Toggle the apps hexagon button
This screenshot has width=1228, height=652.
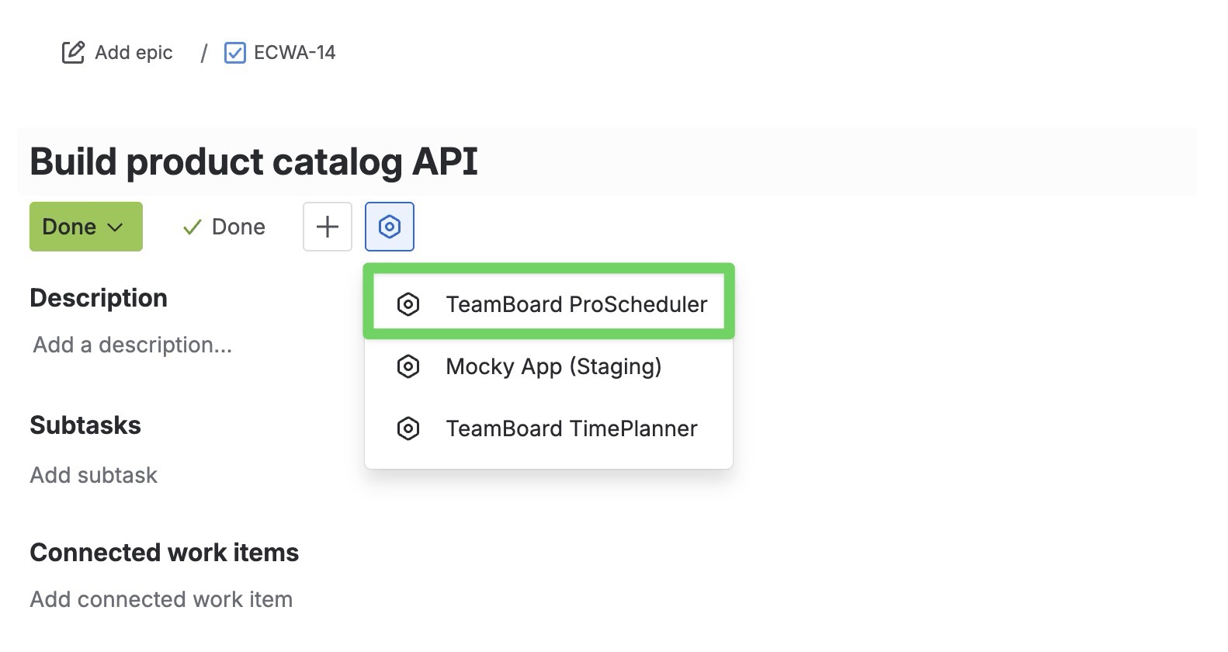390,227
